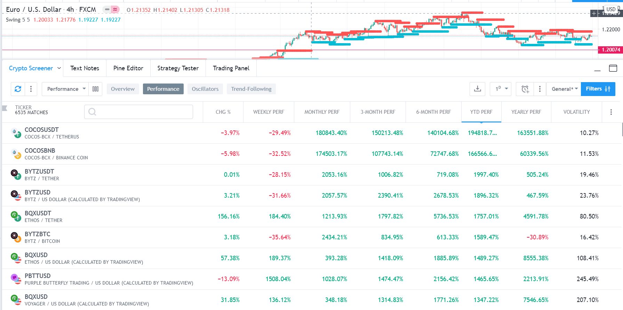Viewport: 623px width, 310px height.
Task: Click BQXUSDT coin logo
Action: pos(16,216)
